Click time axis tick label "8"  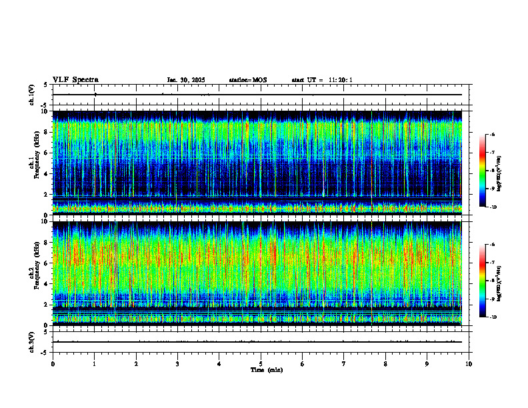pos(385,364)
